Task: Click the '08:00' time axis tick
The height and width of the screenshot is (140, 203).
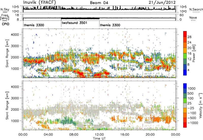Action: pyautogui.click(x=74, y=135)
